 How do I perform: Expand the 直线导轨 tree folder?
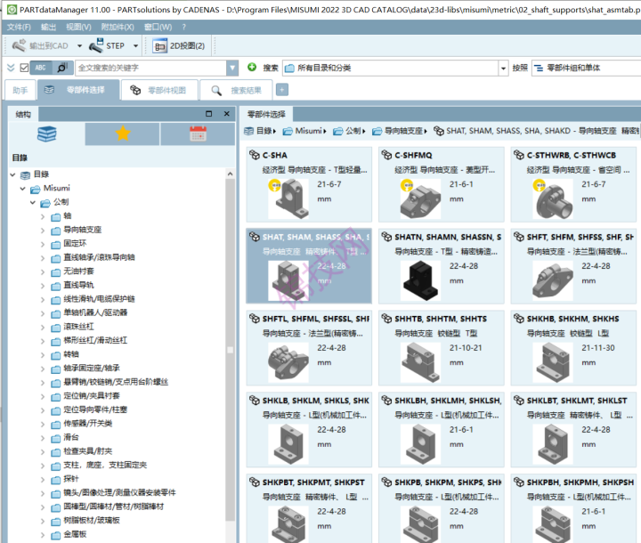tap(43, 286)
